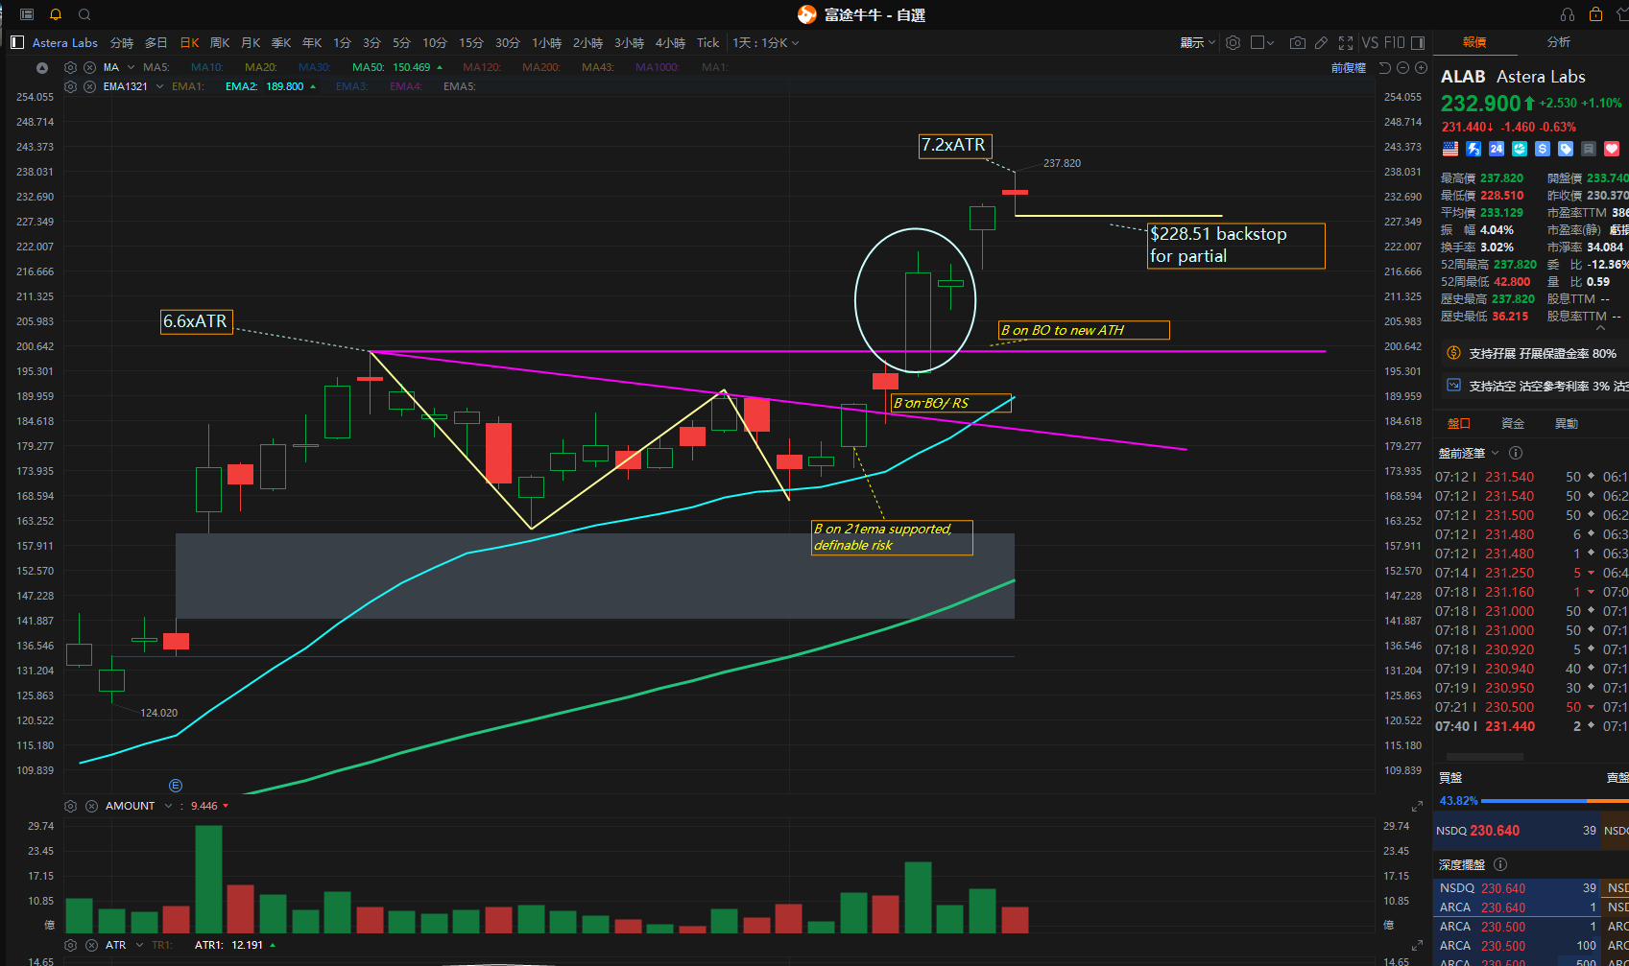The height and width of the screenshot is (966, 1629).
Task: Click the blue price tag badge
Action: [1566, 149]
